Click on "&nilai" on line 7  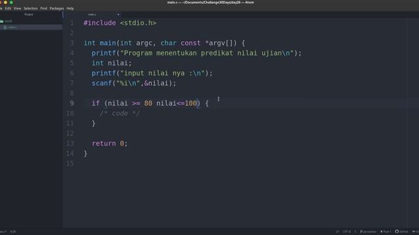tap(156, 83)
